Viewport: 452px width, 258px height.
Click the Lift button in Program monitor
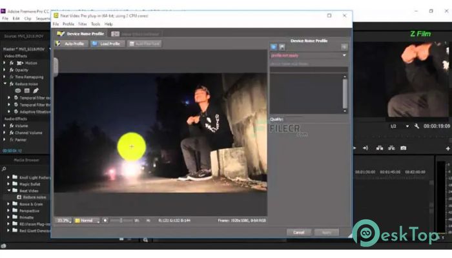tap(380, 148)
